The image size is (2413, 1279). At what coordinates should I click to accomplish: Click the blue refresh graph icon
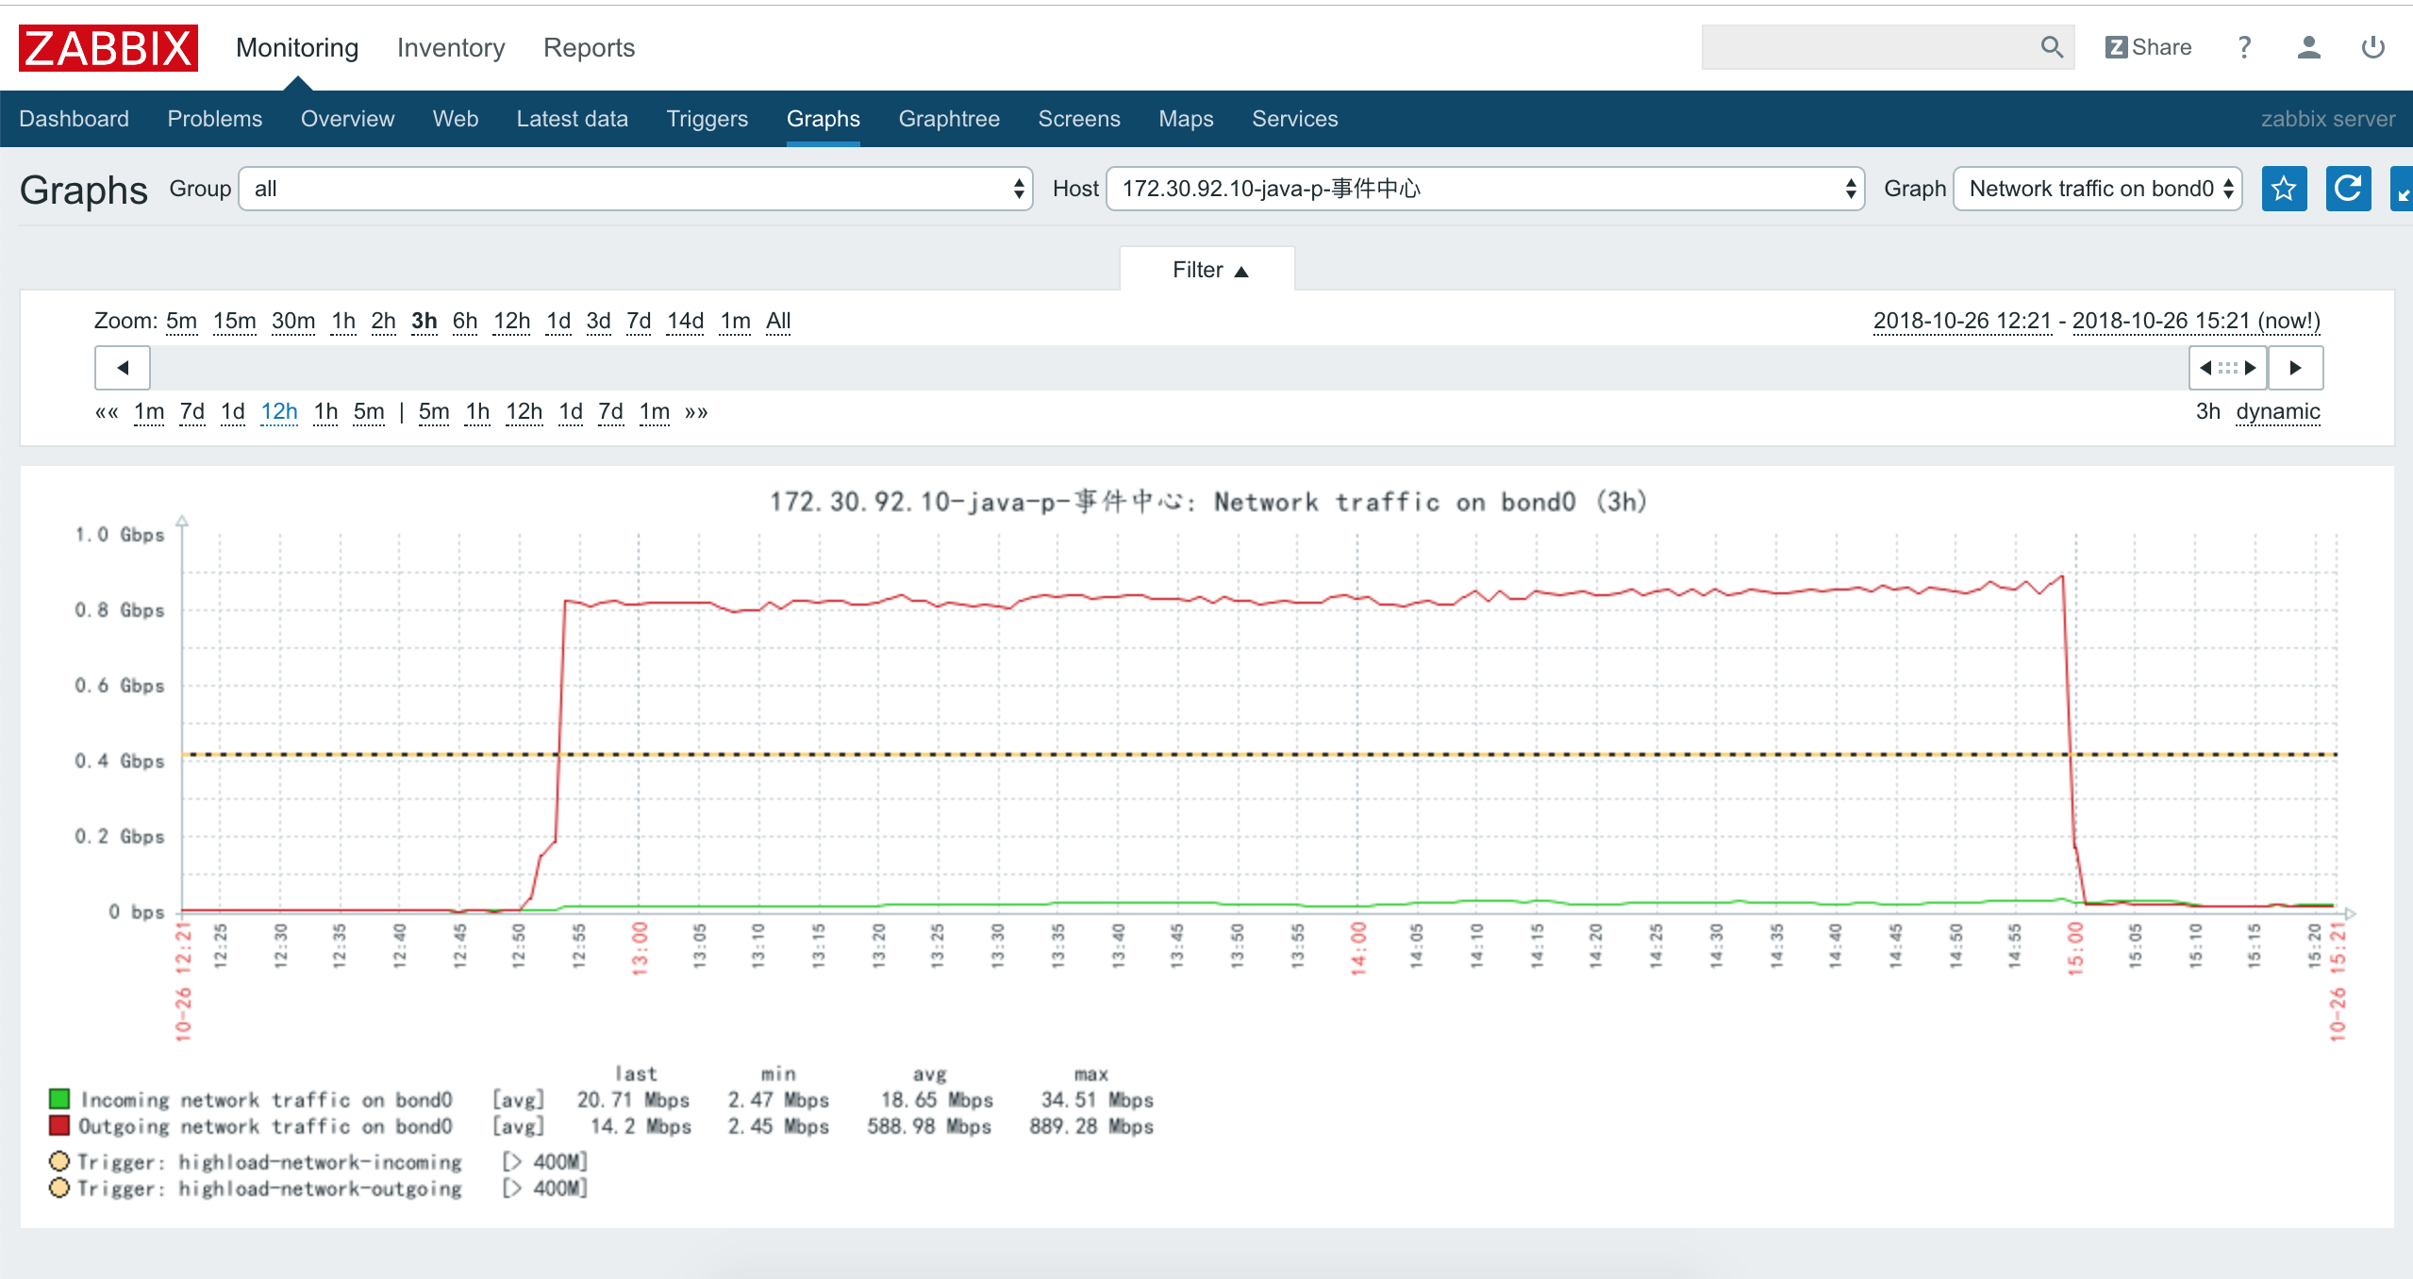[x=2348, y=189]
